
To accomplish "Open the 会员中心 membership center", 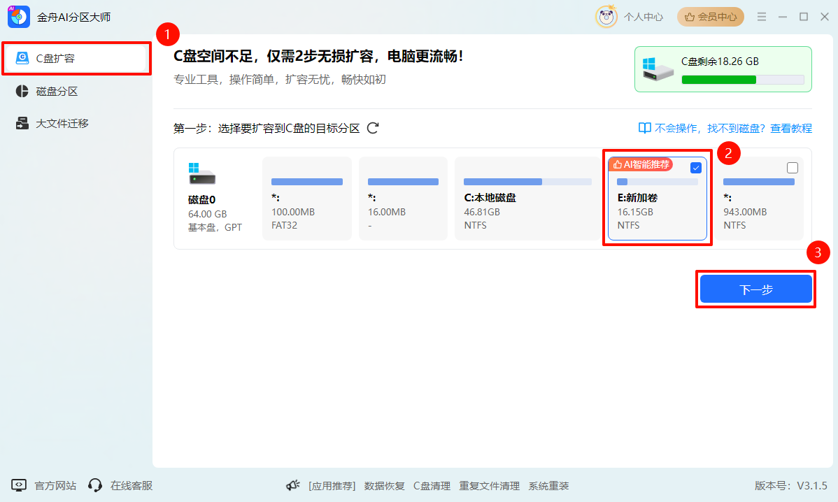I will (x=710, y=16).
